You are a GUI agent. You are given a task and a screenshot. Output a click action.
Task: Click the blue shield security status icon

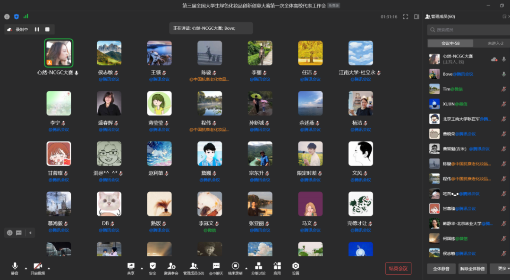(x=16, y=16)
